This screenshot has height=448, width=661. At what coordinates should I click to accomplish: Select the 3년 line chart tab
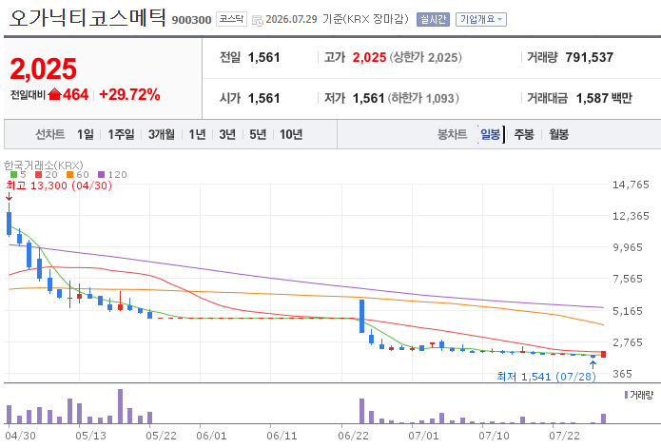[227, 134]
